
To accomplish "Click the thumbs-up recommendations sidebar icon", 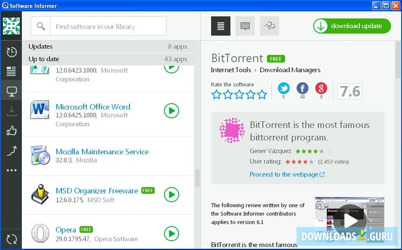I will tap(11, 130).
